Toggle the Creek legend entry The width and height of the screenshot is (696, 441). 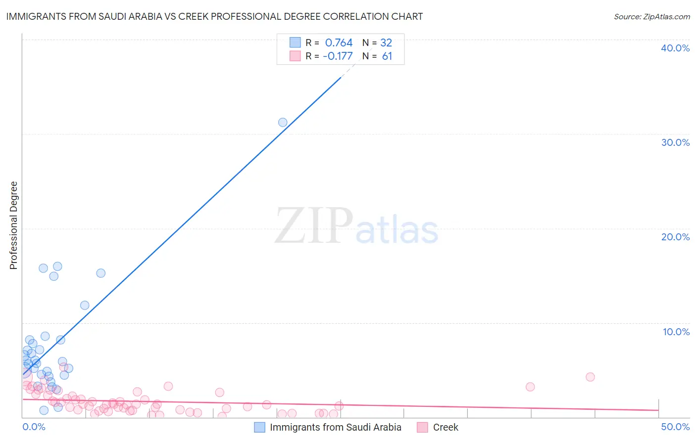438,427
